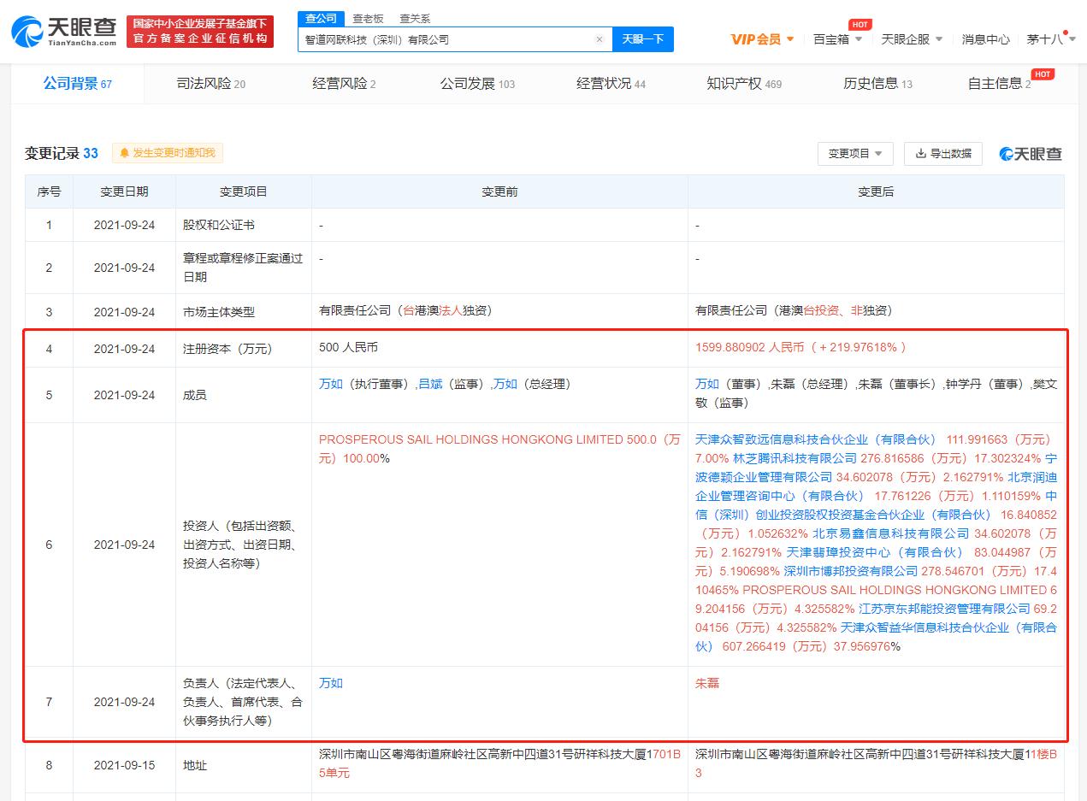Click the 官方备案企业征信机构 banner
Image resolution: width=1087 pixels, height=801 pixels.
click(200, 32)
